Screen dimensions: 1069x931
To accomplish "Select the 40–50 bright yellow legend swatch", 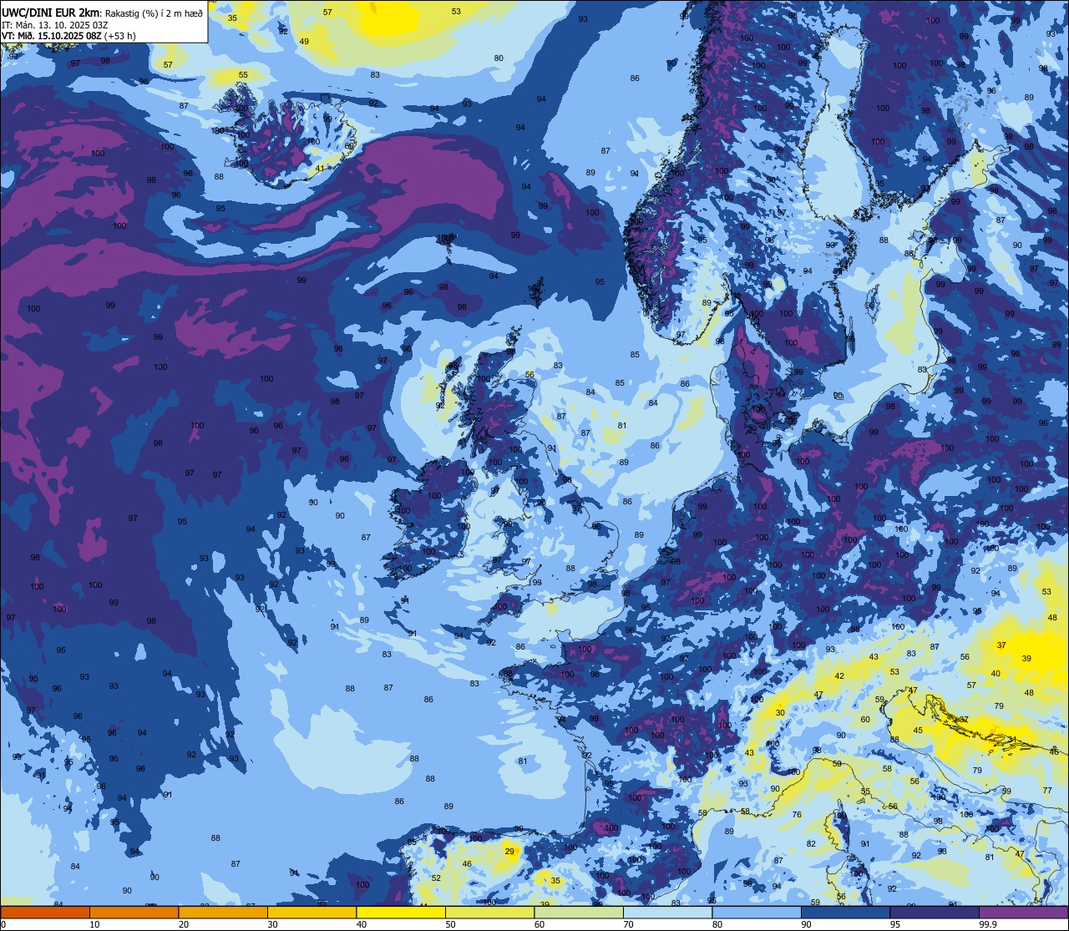I will (401, 912).
